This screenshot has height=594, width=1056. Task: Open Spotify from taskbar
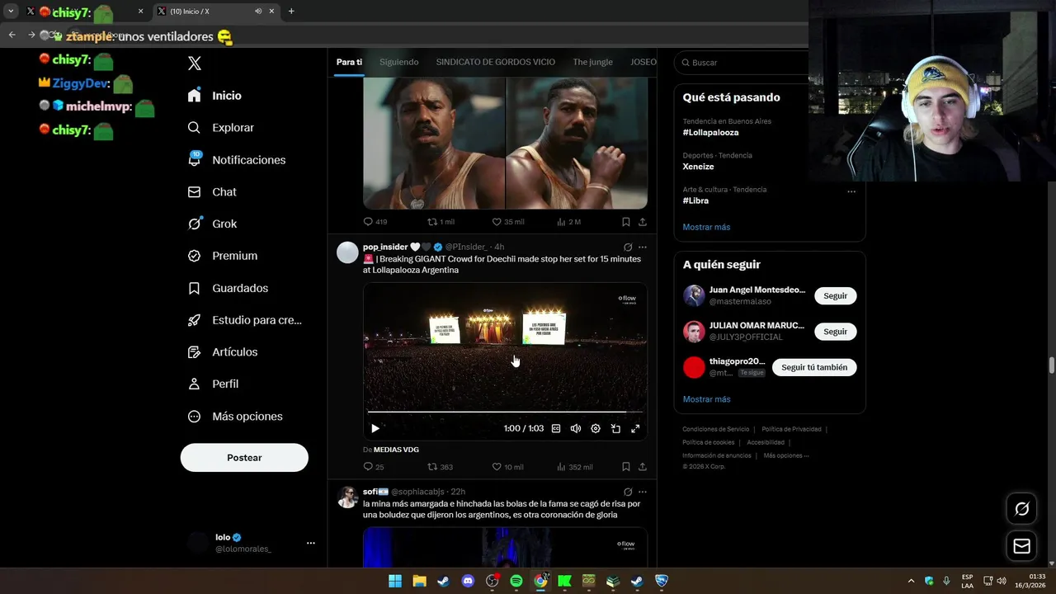[x=516, y=581]
